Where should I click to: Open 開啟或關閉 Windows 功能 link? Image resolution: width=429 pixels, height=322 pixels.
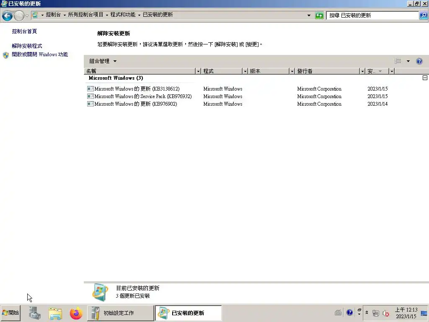[40, 55]
